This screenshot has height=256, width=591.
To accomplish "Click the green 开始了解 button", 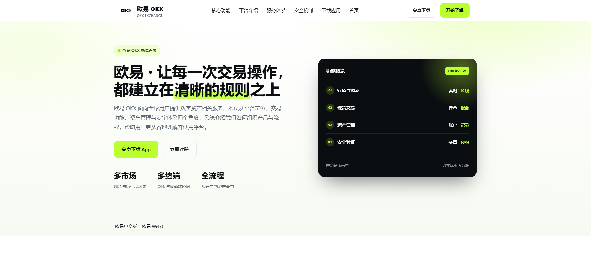I will (455, 10).
